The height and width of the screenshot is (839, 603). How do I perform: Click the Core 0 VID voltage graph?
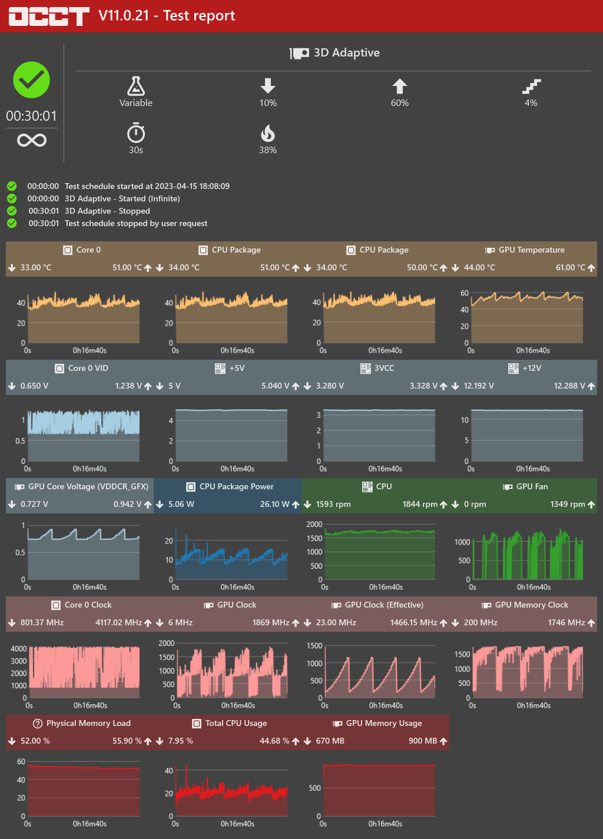tap(83, 436)
